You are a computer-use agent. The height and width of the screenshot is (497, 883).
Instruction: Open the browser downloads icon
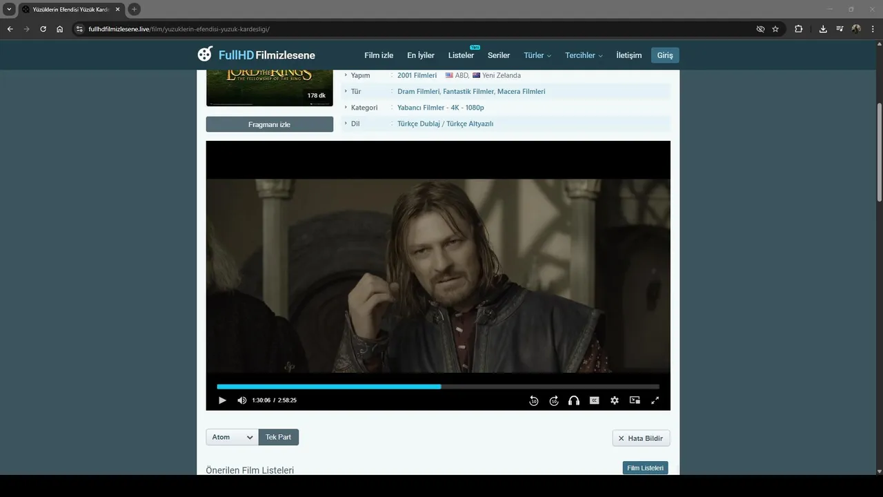(823, 29)
